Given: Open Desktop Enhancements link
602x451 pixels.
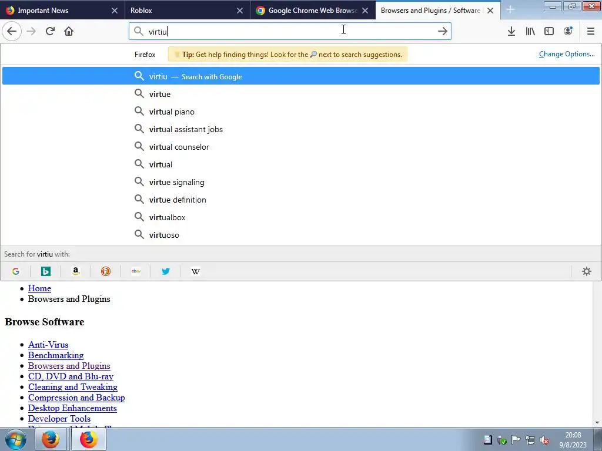Looking at the screenshot, I should (x=72, y=408).
